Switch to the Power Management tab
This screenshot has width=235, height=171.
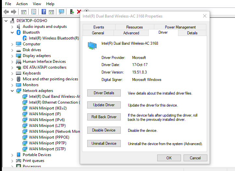point(180,27)
